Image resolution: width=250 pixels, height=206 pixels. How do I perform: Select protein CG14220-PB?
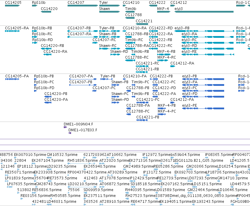pyautogui.click(x=56, y=94)
